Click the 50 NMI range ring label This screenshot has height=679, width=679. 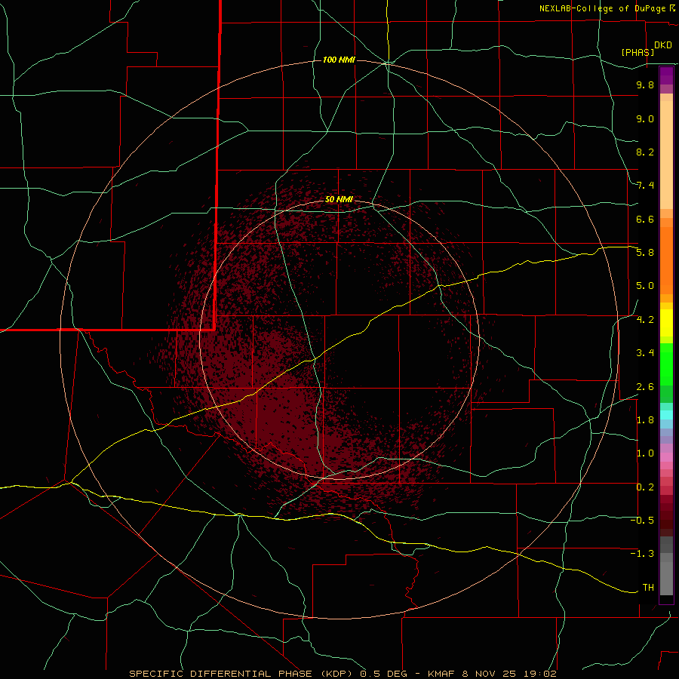(339, 199)
